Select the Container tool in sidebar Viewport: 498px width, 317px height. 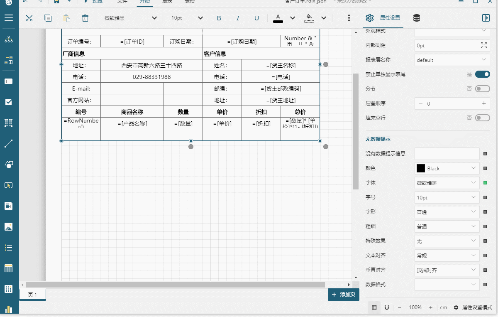pos(9,123)
